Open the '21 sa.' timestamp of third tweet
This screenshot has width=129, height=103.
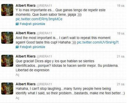tap(121, 56)
